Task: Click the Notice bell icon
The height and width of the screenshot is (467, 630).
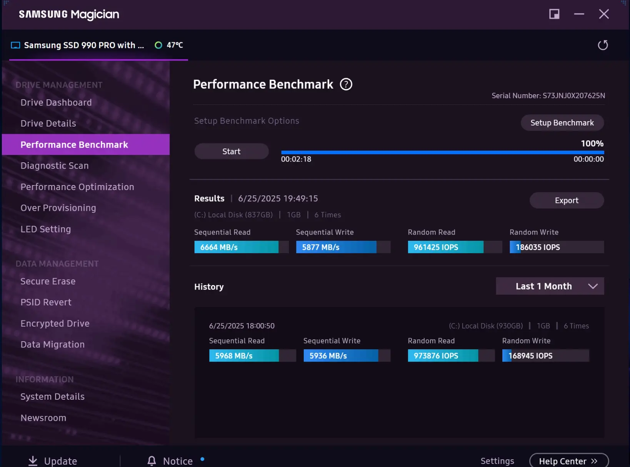Action: coord(152,461)
